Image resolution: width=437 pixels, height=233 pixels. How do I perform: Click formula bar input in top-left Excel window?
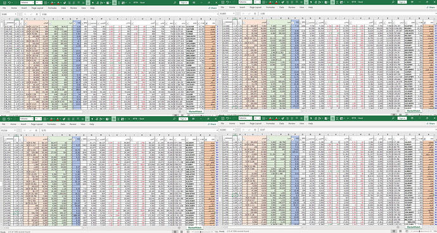point(128,14)
